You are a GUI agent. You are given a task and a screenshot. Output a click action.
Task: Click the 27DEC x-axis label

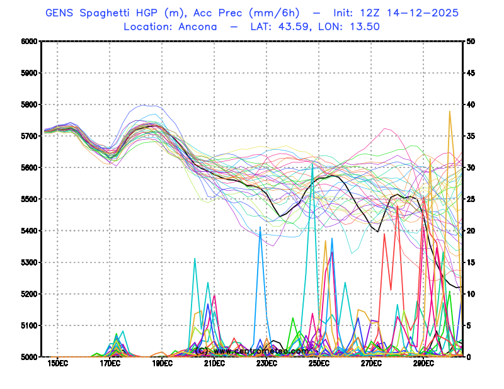pos(371,364)
